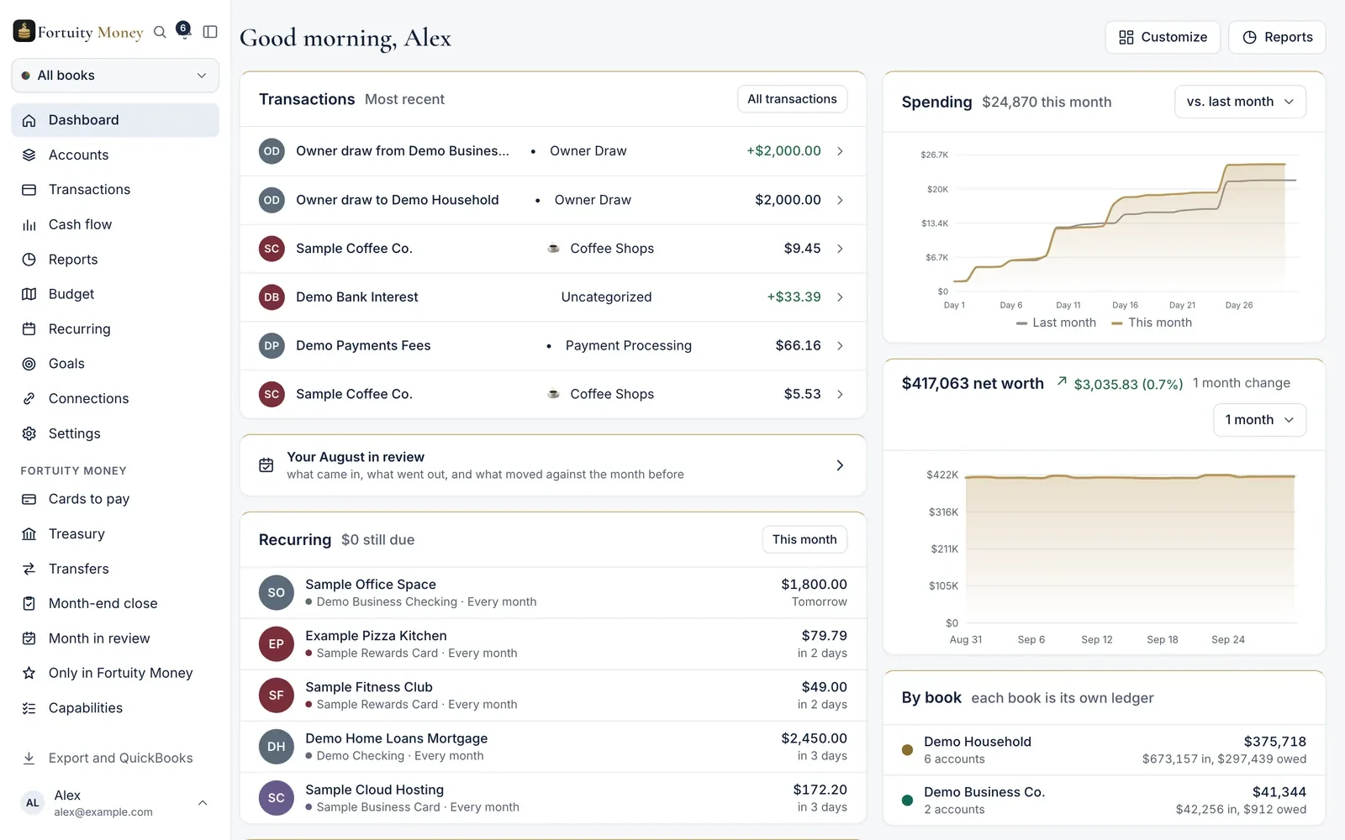The height and width of the screenshot is (840, 1345).
Task: Open the Demo Payments Fees transaction
Action: click(x=553, y=345)
